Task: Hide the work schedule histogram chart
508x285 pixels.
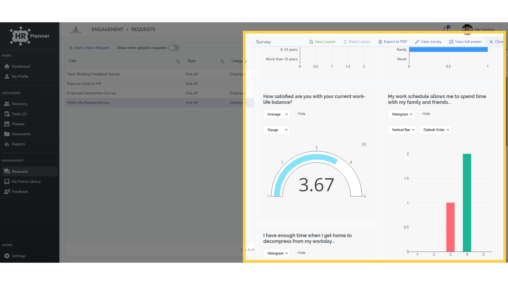Action: pos(426,114)
